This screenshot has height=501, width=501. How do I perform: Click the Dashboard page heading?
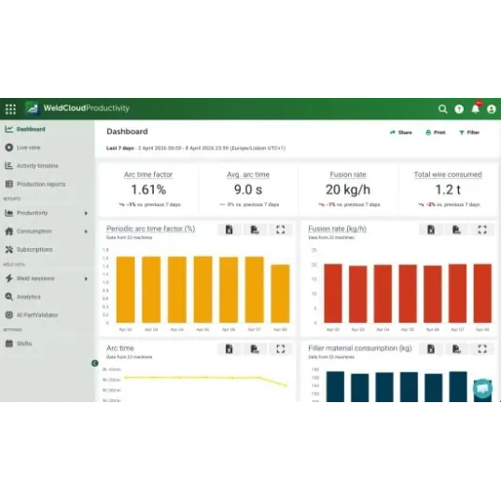(x=127, y=132)
